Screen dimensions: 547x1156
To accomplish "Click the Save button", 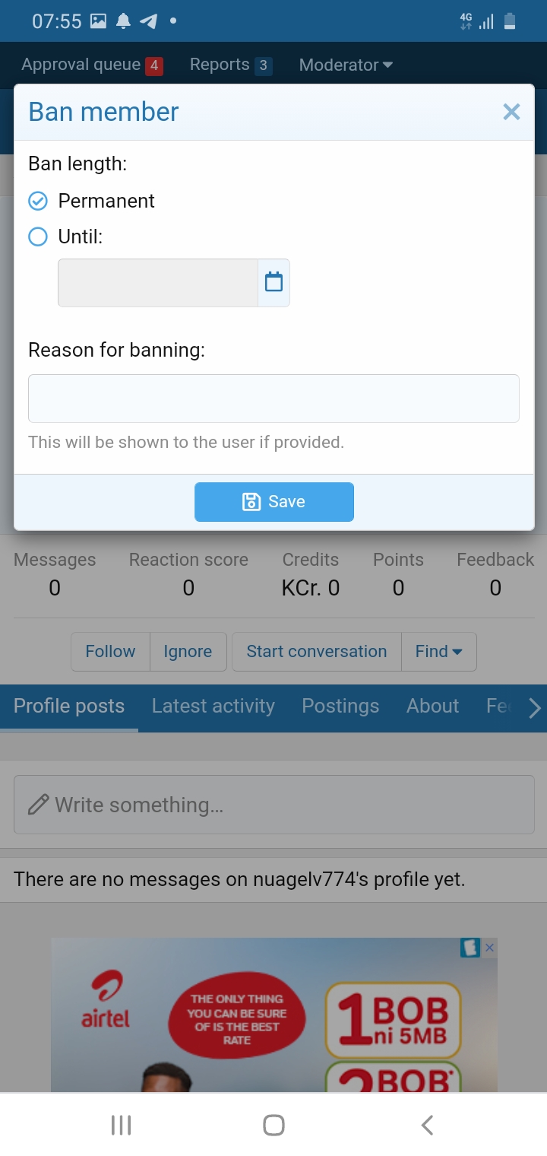I will tap(273, 502).
